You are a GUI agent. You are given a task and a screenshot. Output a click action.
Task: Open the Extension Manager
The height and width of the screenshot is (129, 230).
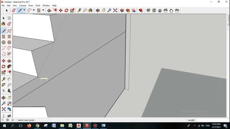pos(141,10)
